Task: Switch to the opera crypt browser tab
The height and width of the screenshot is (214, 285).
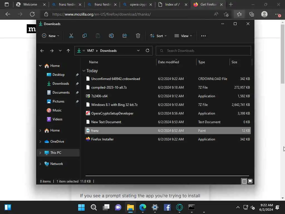Action: (x=138, y=4)
